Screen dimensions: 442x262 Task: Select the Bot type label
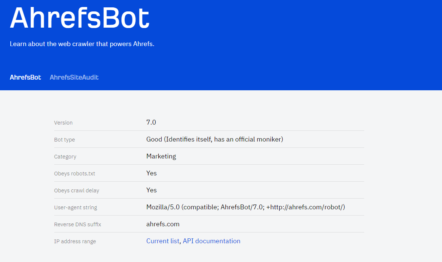64,140
